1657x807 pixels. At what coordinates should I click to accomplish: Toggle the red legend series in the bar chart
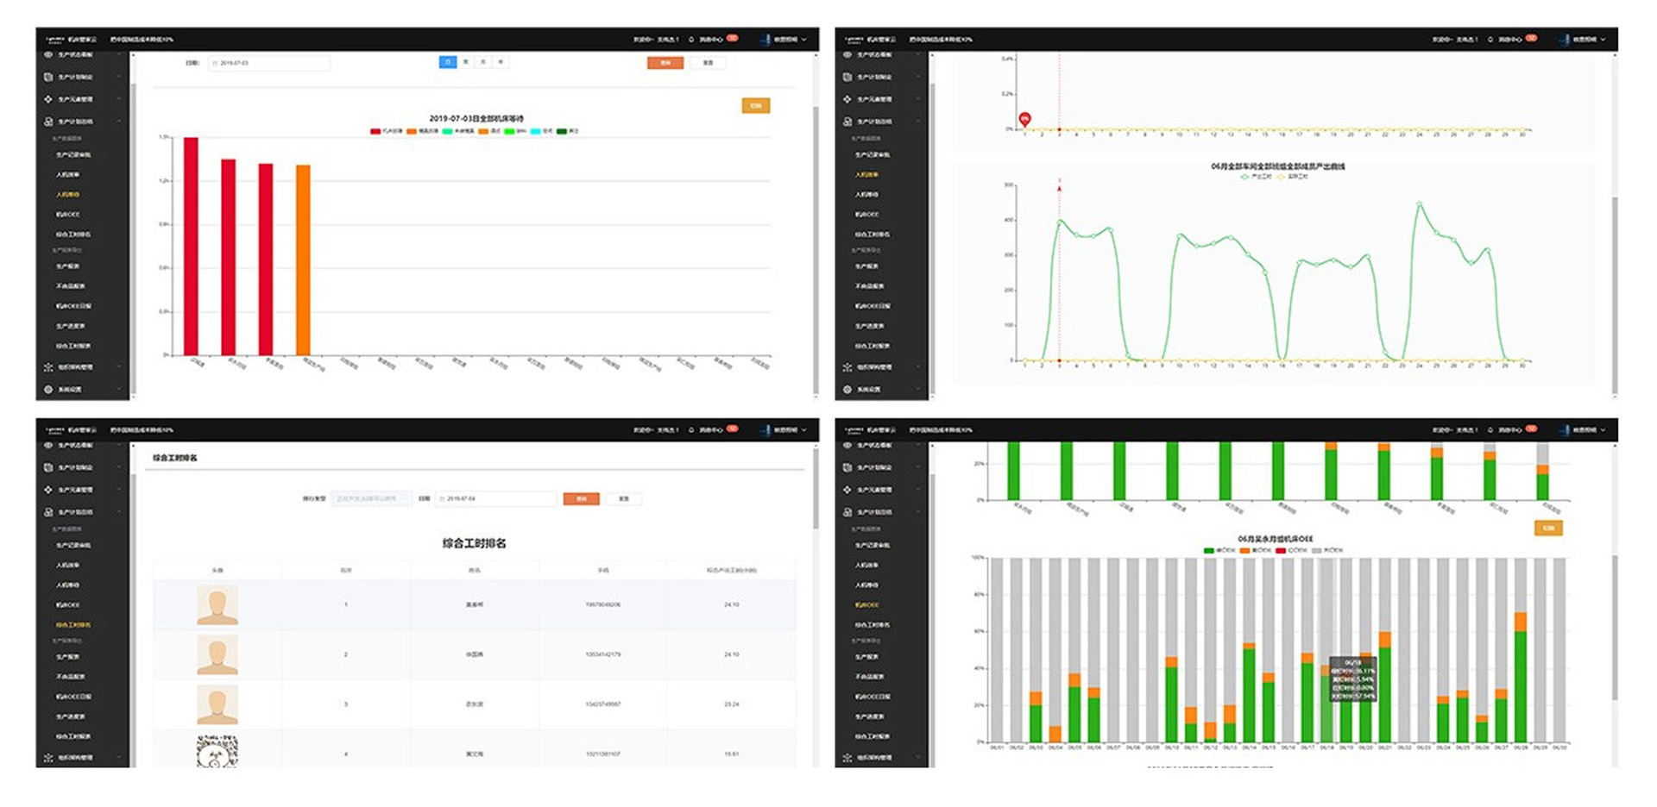386,131
